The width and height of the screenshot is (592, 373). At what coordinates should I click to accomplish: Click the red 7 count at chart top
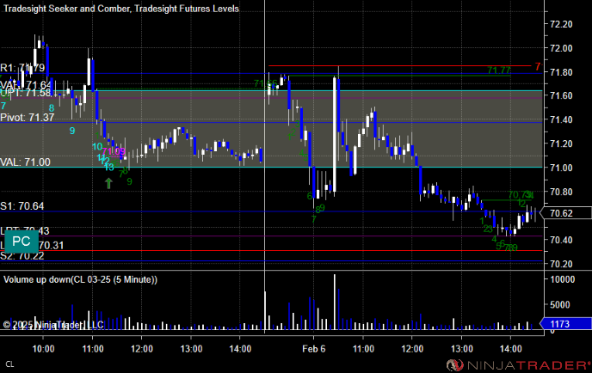[538, 67]
